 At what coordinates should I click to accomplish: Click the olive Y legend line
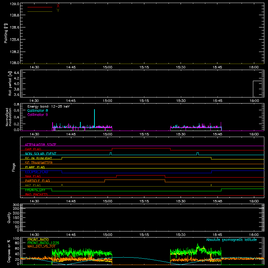coord(40,12)
